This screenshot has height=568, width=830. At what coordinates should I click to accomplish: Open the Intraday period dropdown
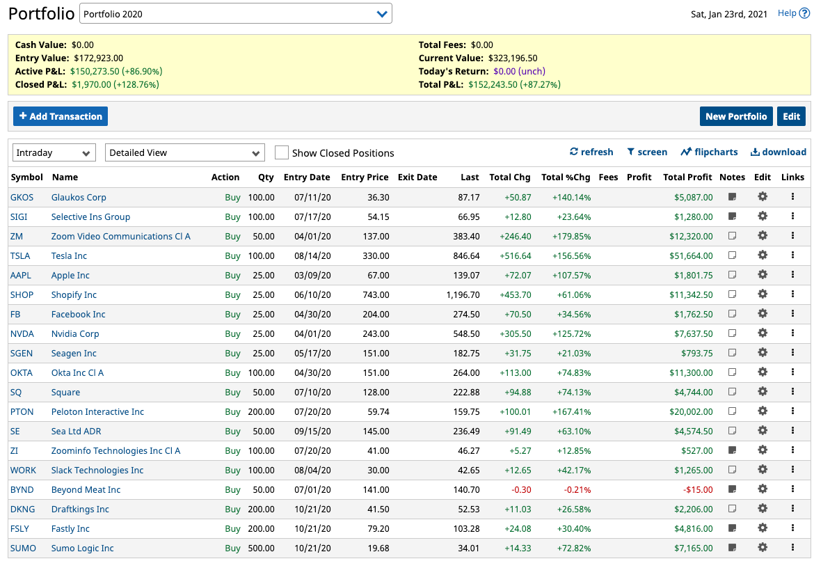tap(54, 152)
